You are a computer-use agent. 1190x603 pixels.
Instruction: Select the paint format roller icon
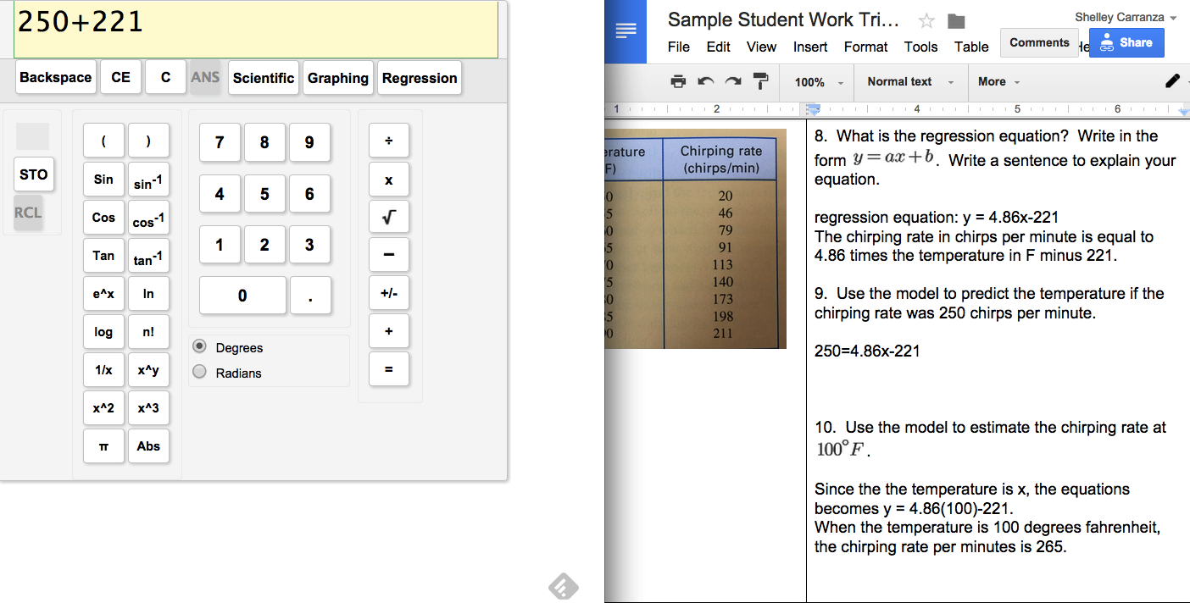pyautogui.click(x=760, y=81)
